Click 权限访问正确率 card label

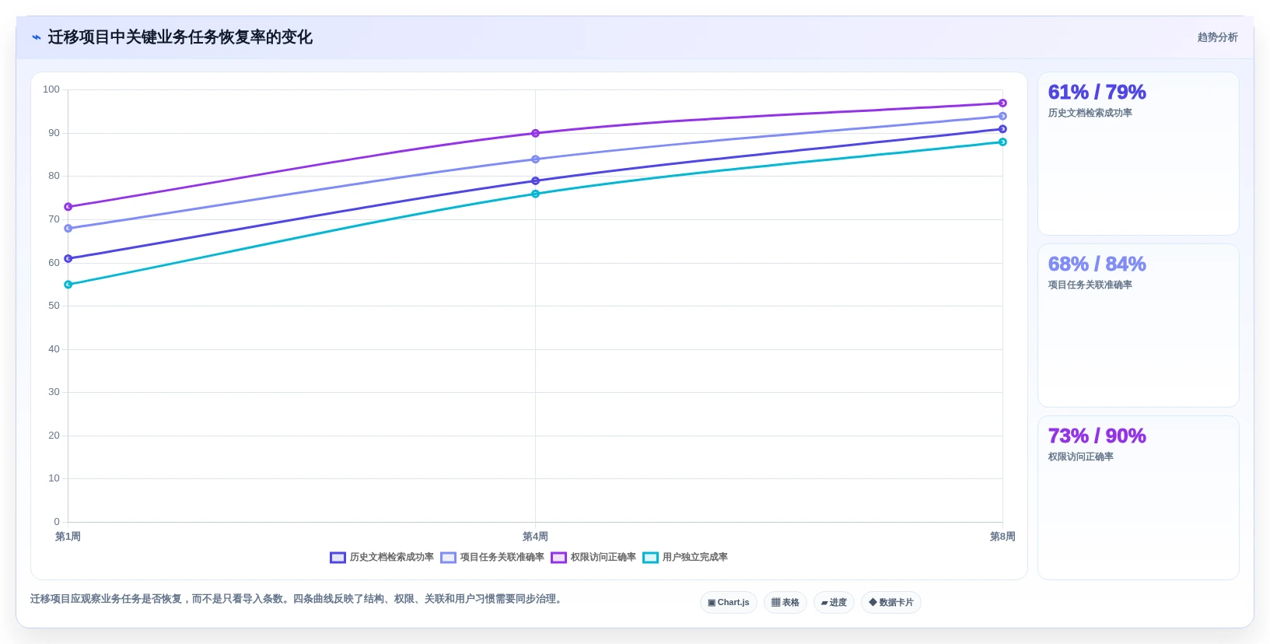click(x=1080, y=457)
